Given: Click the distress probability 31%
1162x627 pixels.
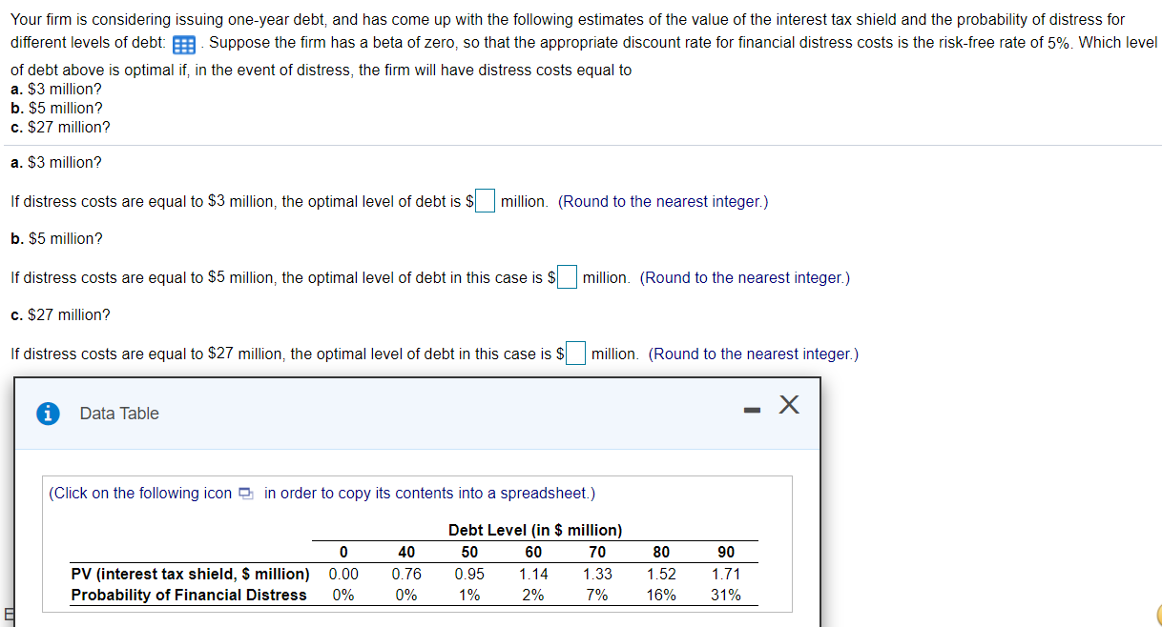Looking at the screenshot, I should [x=726, y=595].
